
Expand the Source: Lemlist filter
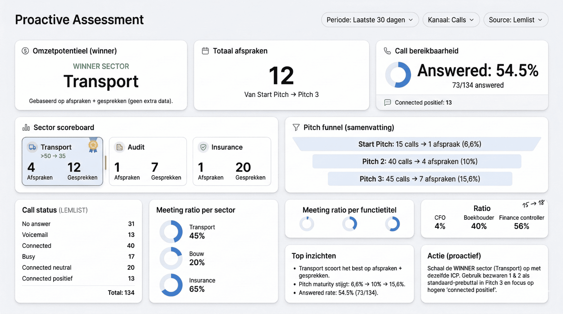(x=515, y=20)
